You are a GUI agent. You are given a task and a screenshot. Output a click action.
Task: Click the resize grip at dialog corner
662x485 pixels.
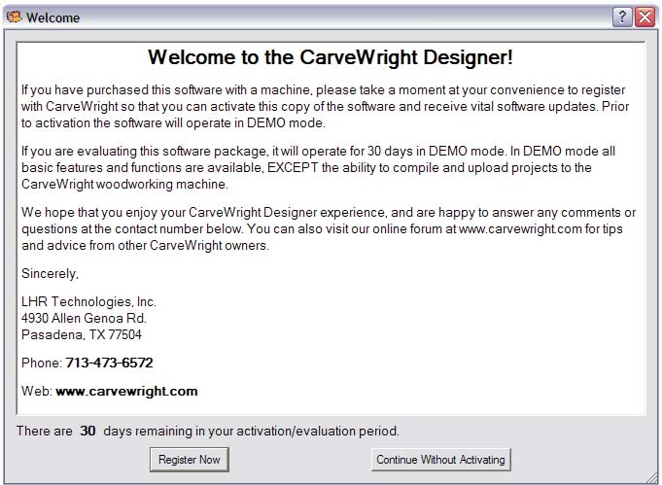(x=652, y=477)
